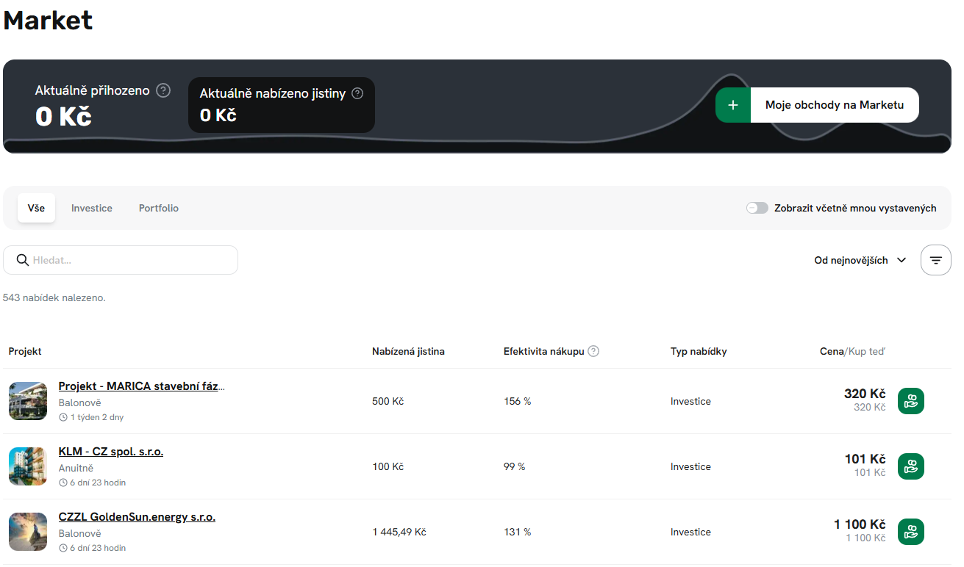Open the filter options icon button
The height and width of the screenshot is (567, 964).
935,260
